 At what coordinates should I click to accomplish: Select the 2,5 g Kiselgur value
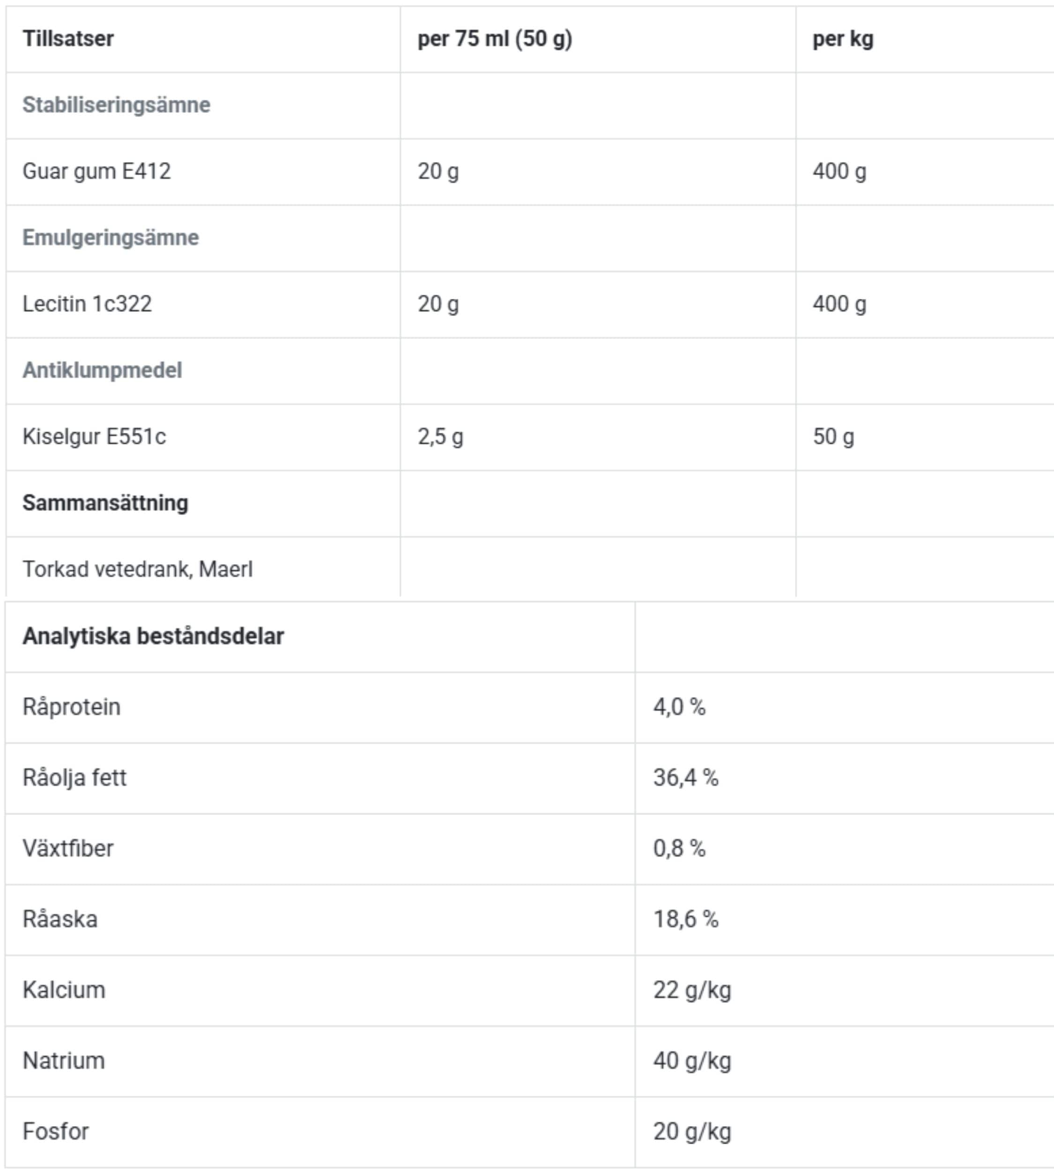point(440,437)
